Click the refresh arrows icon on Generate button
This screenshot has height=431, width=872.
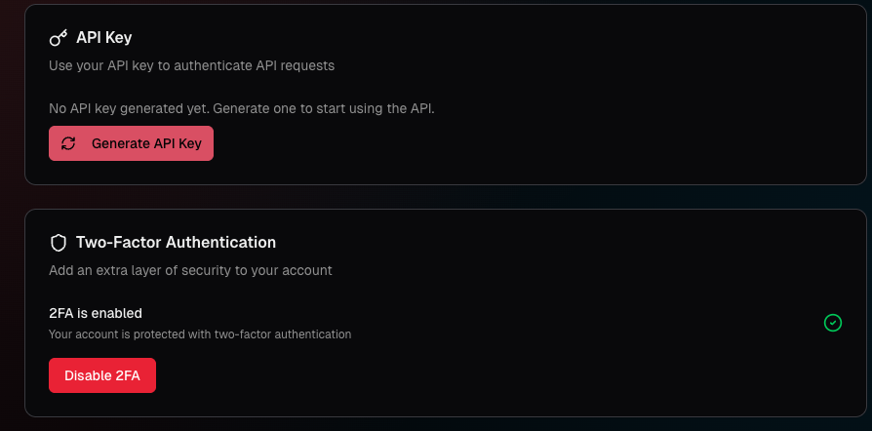68,143
